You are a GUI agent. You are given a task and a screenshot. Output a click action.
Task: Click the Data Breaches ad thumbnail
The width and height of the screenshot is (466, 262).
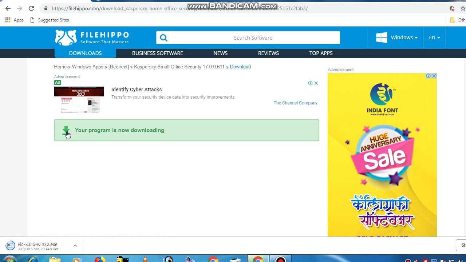(79, 100)
